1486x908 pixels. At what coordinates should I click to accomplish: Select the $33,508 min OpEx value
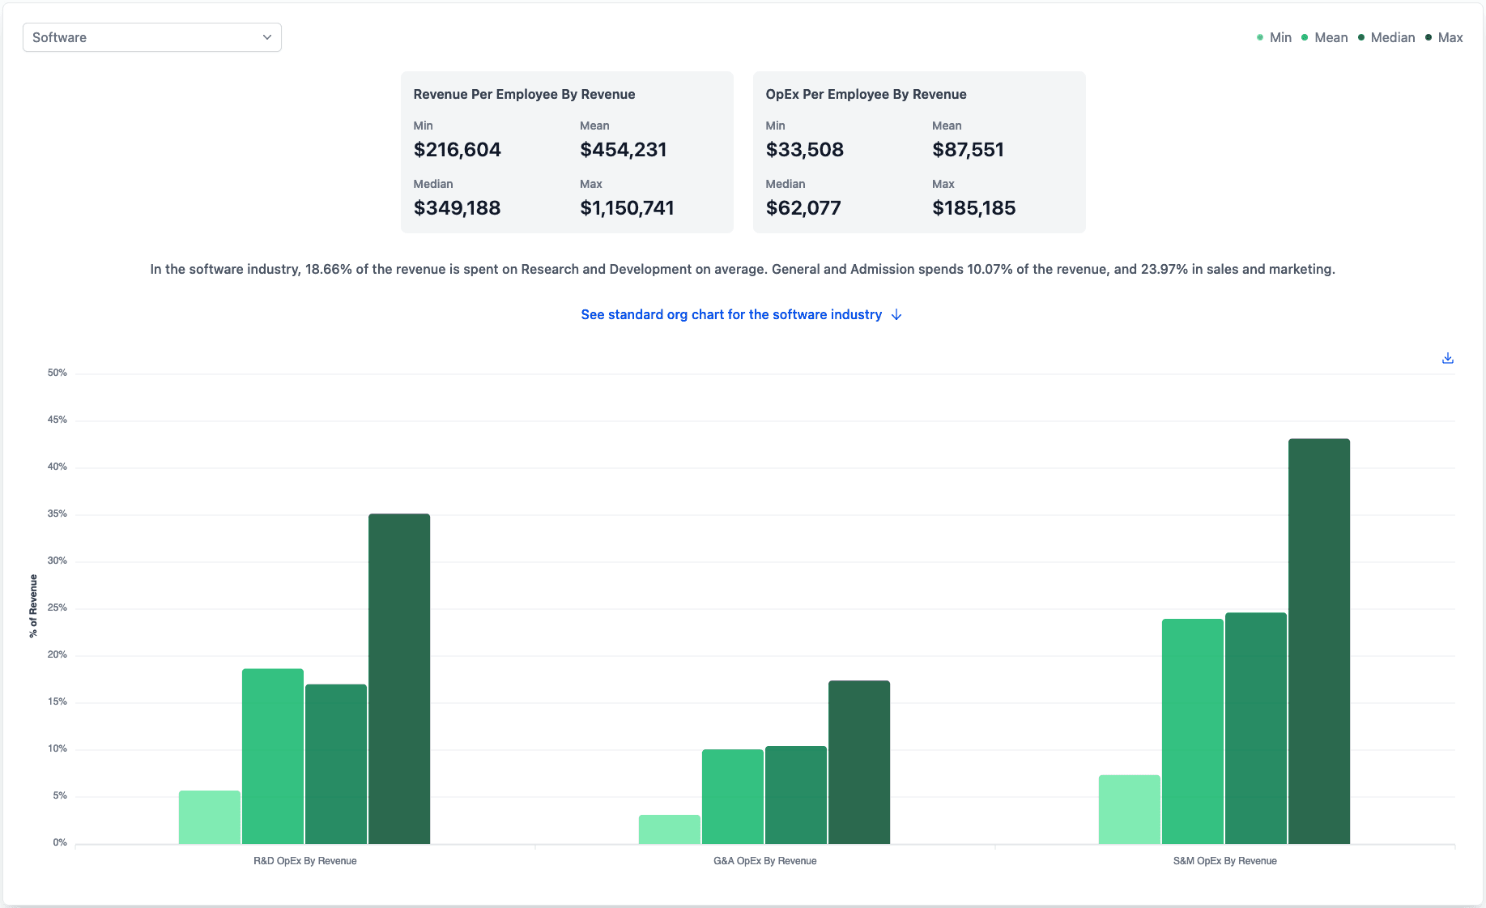pos(805,150)
